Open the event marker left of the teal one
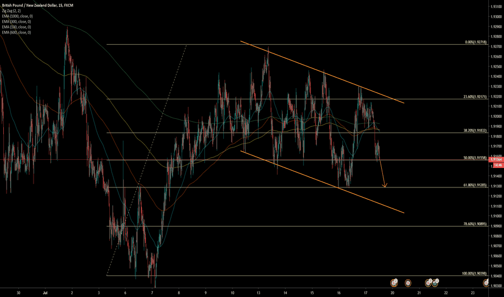504x297 pixels. [428, 282]
